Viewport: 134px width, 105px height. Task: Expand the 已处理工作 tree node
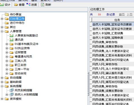pyautogui.click(x=2, y=19)
